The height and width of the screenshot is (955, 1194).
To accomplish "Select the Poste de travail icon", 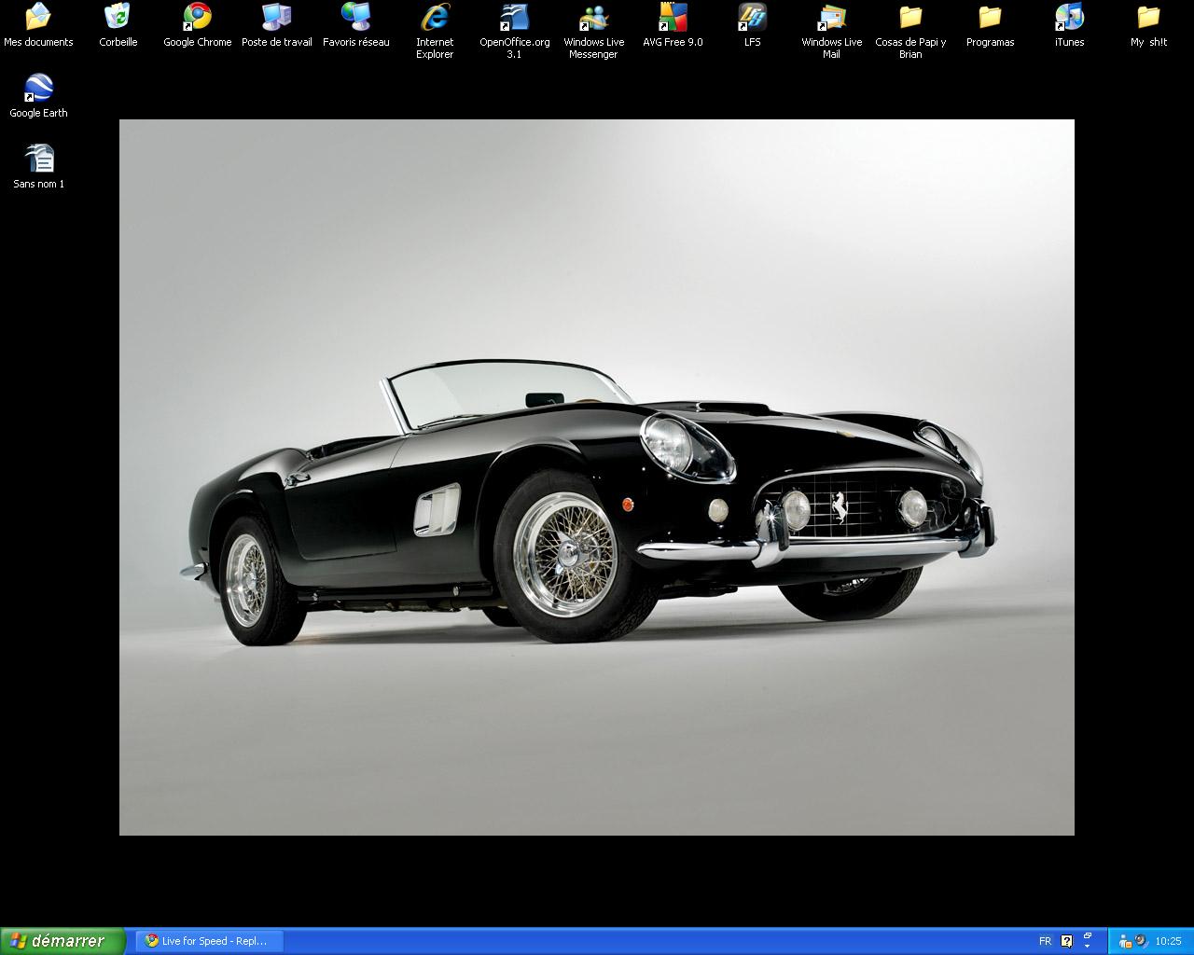I will tap(276, 25).
